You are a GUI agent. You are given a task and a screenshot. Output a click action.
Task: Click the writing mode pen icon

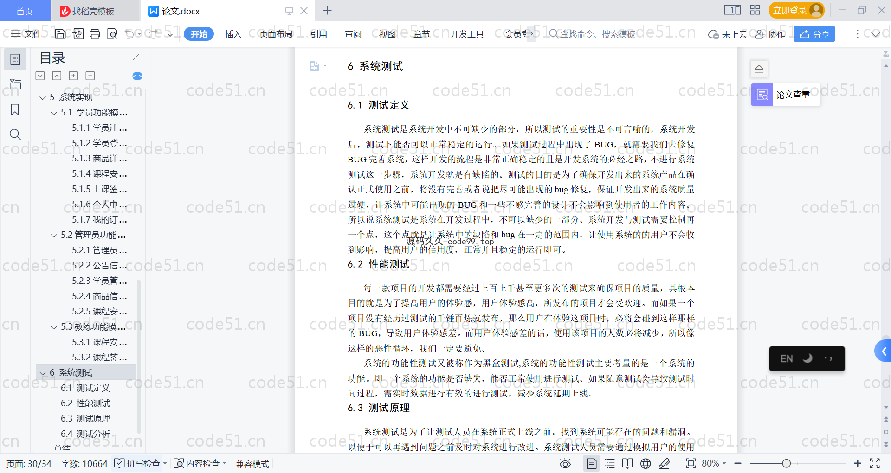pyautogui.click(x=664, y=463)
